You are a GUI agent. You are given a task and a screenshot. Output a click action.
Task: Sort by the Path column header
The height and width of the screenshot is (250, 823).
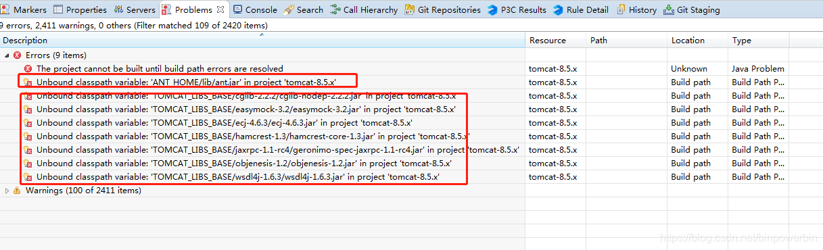click(627, 41)
